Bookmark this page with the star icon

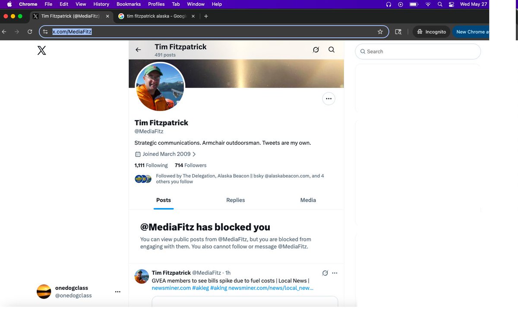click(380, 32)
